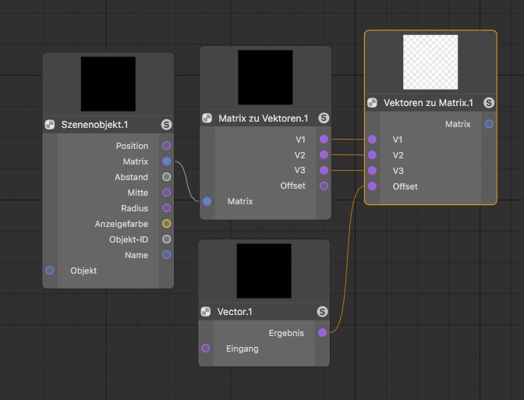Click Objekt input port on Szenenobjekt.1
The height and width of the screenshot is (400, 524).
click(x=50, y=271)
